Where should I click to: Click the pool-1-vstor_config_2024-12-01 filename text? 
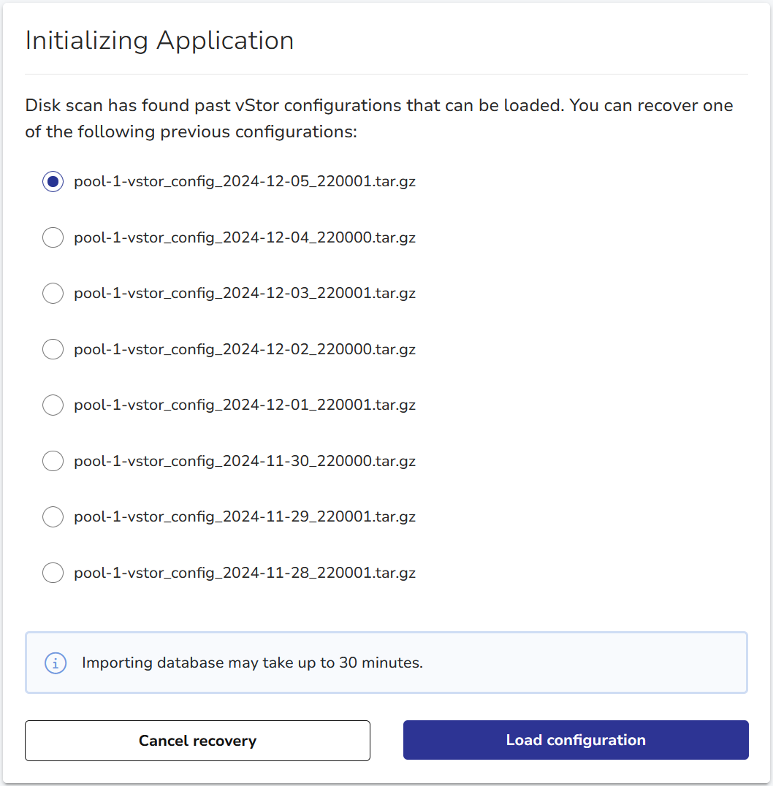pyautogui.click(x=244, y=405)
